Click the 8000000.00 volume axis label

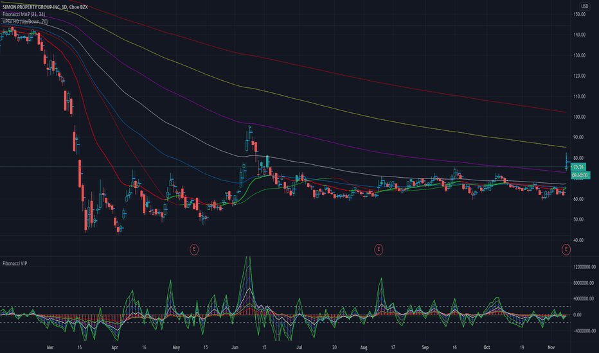coord(584,283)
